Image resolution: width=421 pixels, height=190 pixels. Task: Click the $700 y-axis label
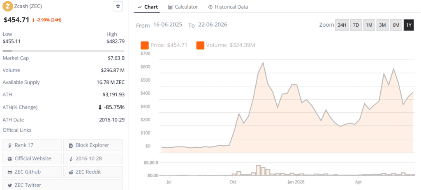pyautogui.click(x=145, y=53)
